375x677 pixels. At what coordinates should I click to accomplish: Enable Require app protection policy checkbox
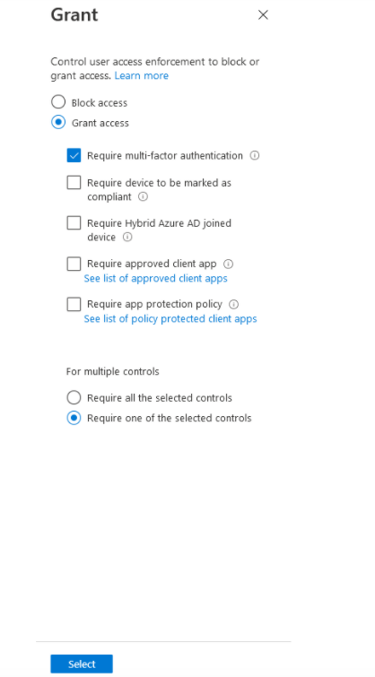(x=74, y=304)
